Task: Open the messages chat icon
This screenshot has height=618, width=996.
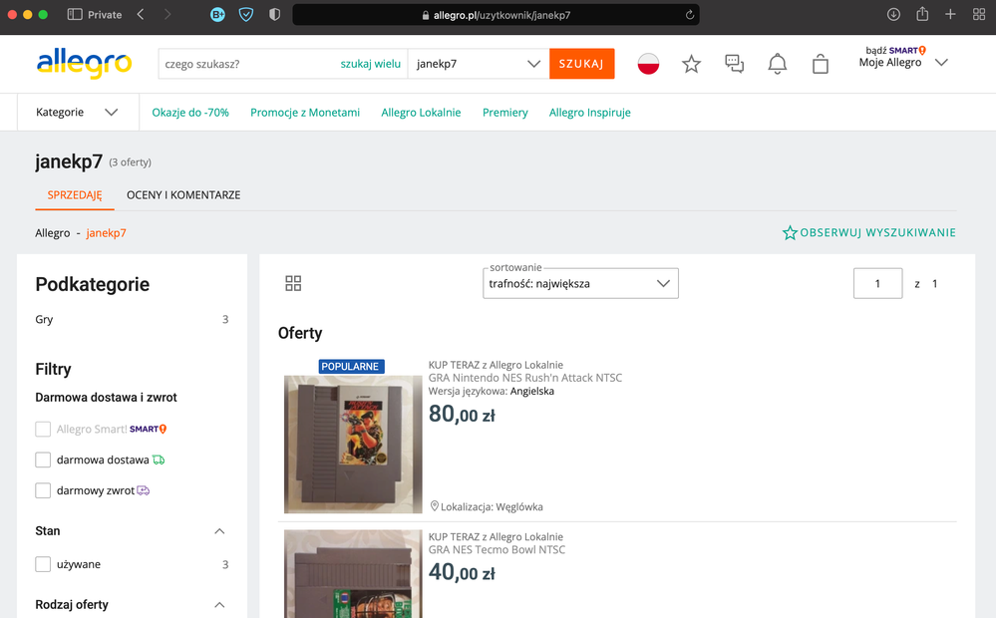Action: click(x=735, y=64)
